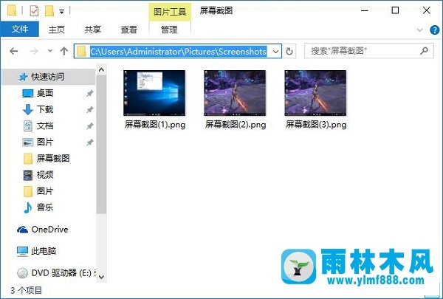Click the pin icon next to 文档
The image size is (443, 299).
[90, 126]
